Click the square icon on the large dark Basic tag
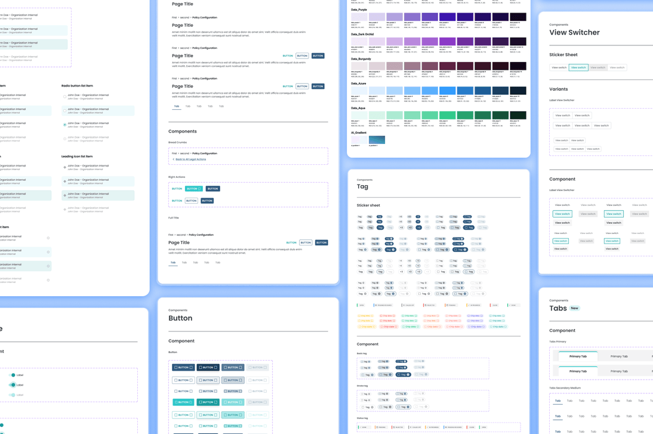Image resolution: width=653 pixels, height=434 pixels. (x=399, y=374)
